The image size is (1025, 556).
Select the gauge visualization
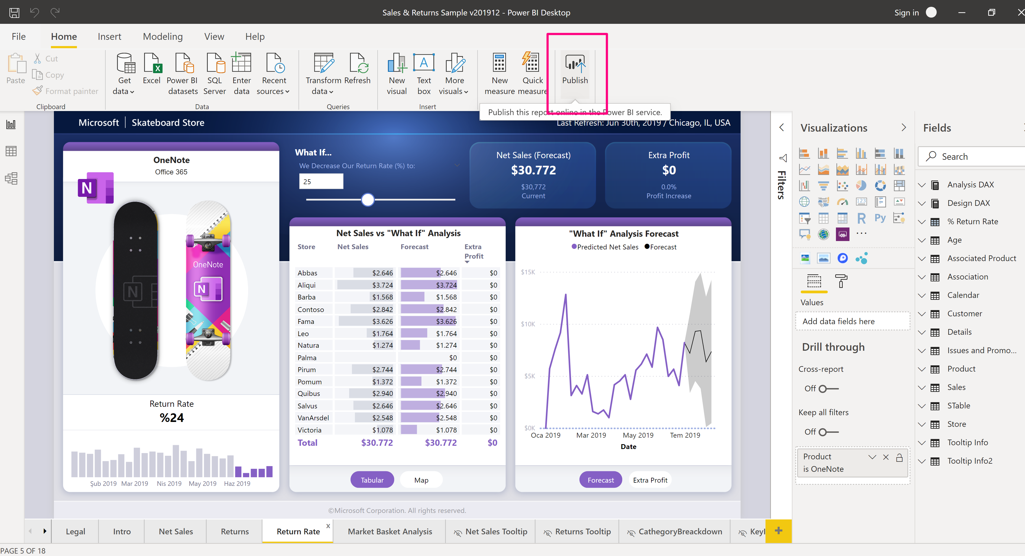pyautogui.click(x=842, y=202)
